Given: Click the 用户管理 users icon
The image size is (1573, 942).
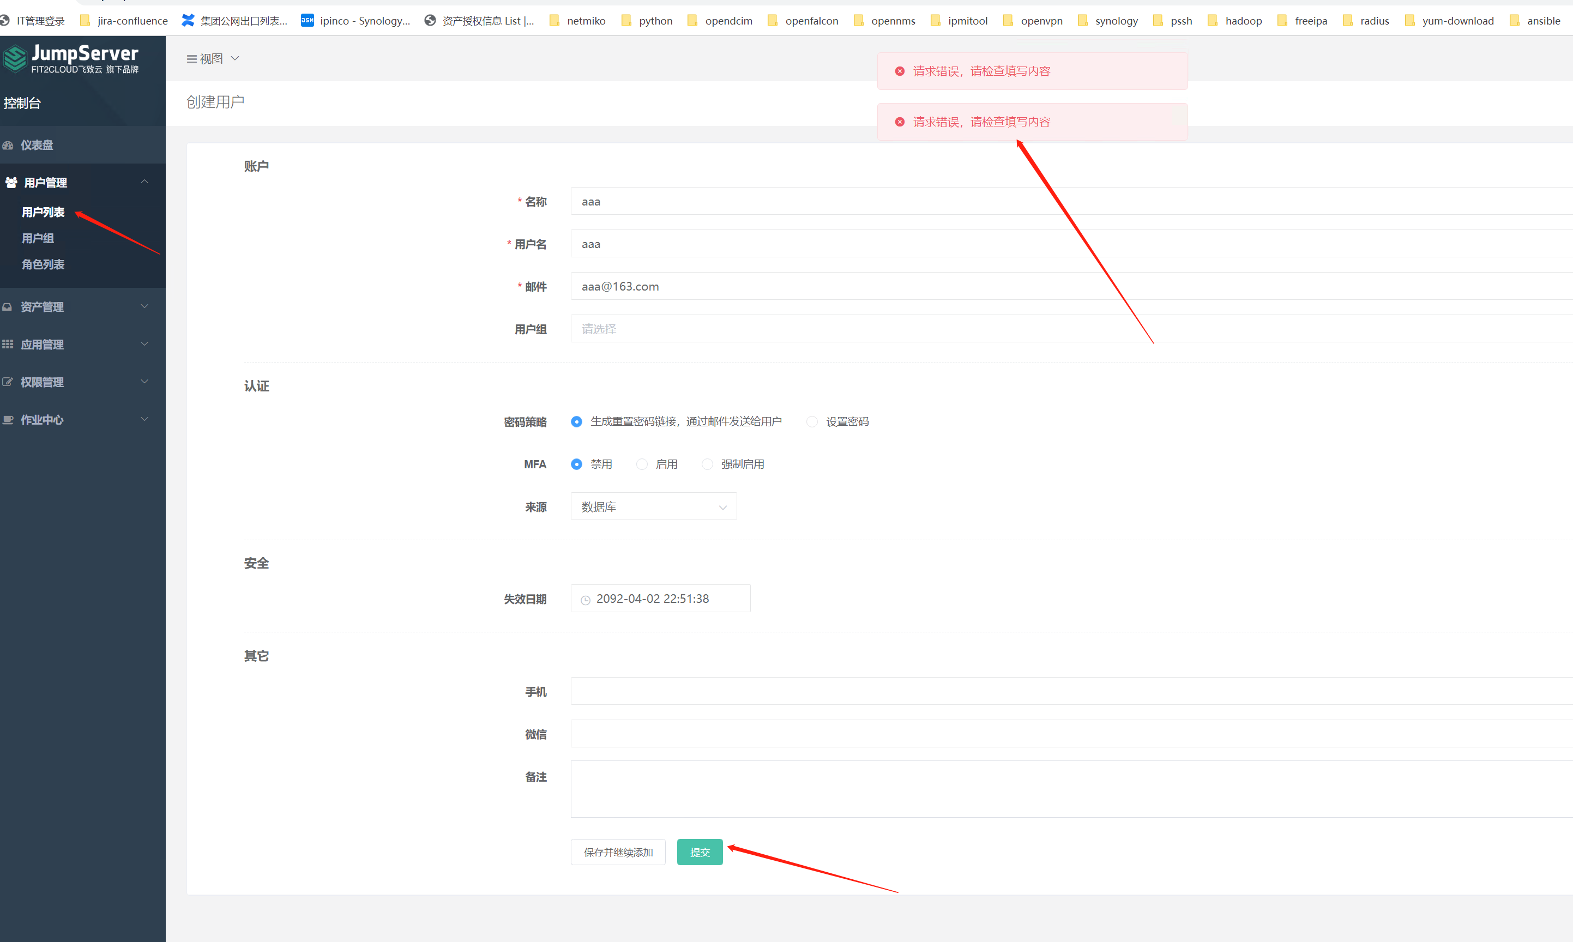Looking at the screenshot, I should [11, 183].
